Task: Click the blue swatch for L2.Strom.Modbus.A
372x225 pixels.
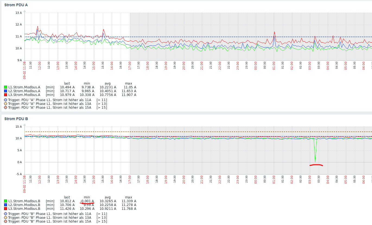Action: point(6,91)
